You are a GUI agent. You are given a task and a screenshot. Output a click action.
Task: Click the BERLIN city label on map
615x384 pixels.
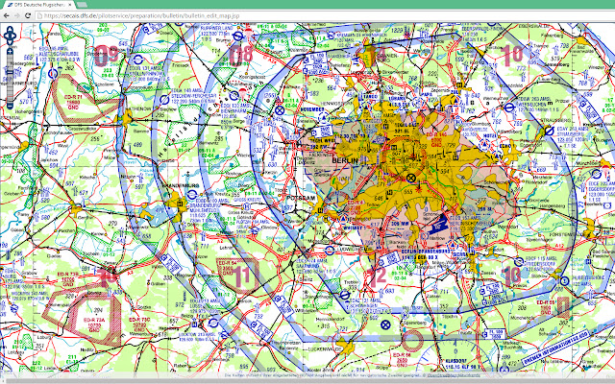pyautogui.click(x=345, y=160)
